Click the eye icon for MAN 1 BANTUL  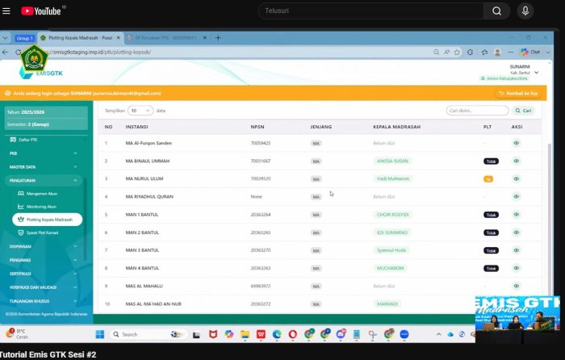[x=517, y=215]
